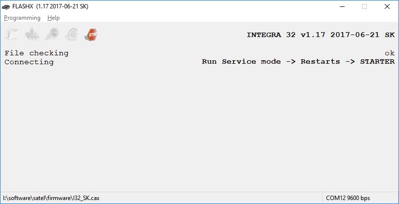Screen dimensions: 399x204
Task: Minimize the FLASHX window
Action: point(342,6)
